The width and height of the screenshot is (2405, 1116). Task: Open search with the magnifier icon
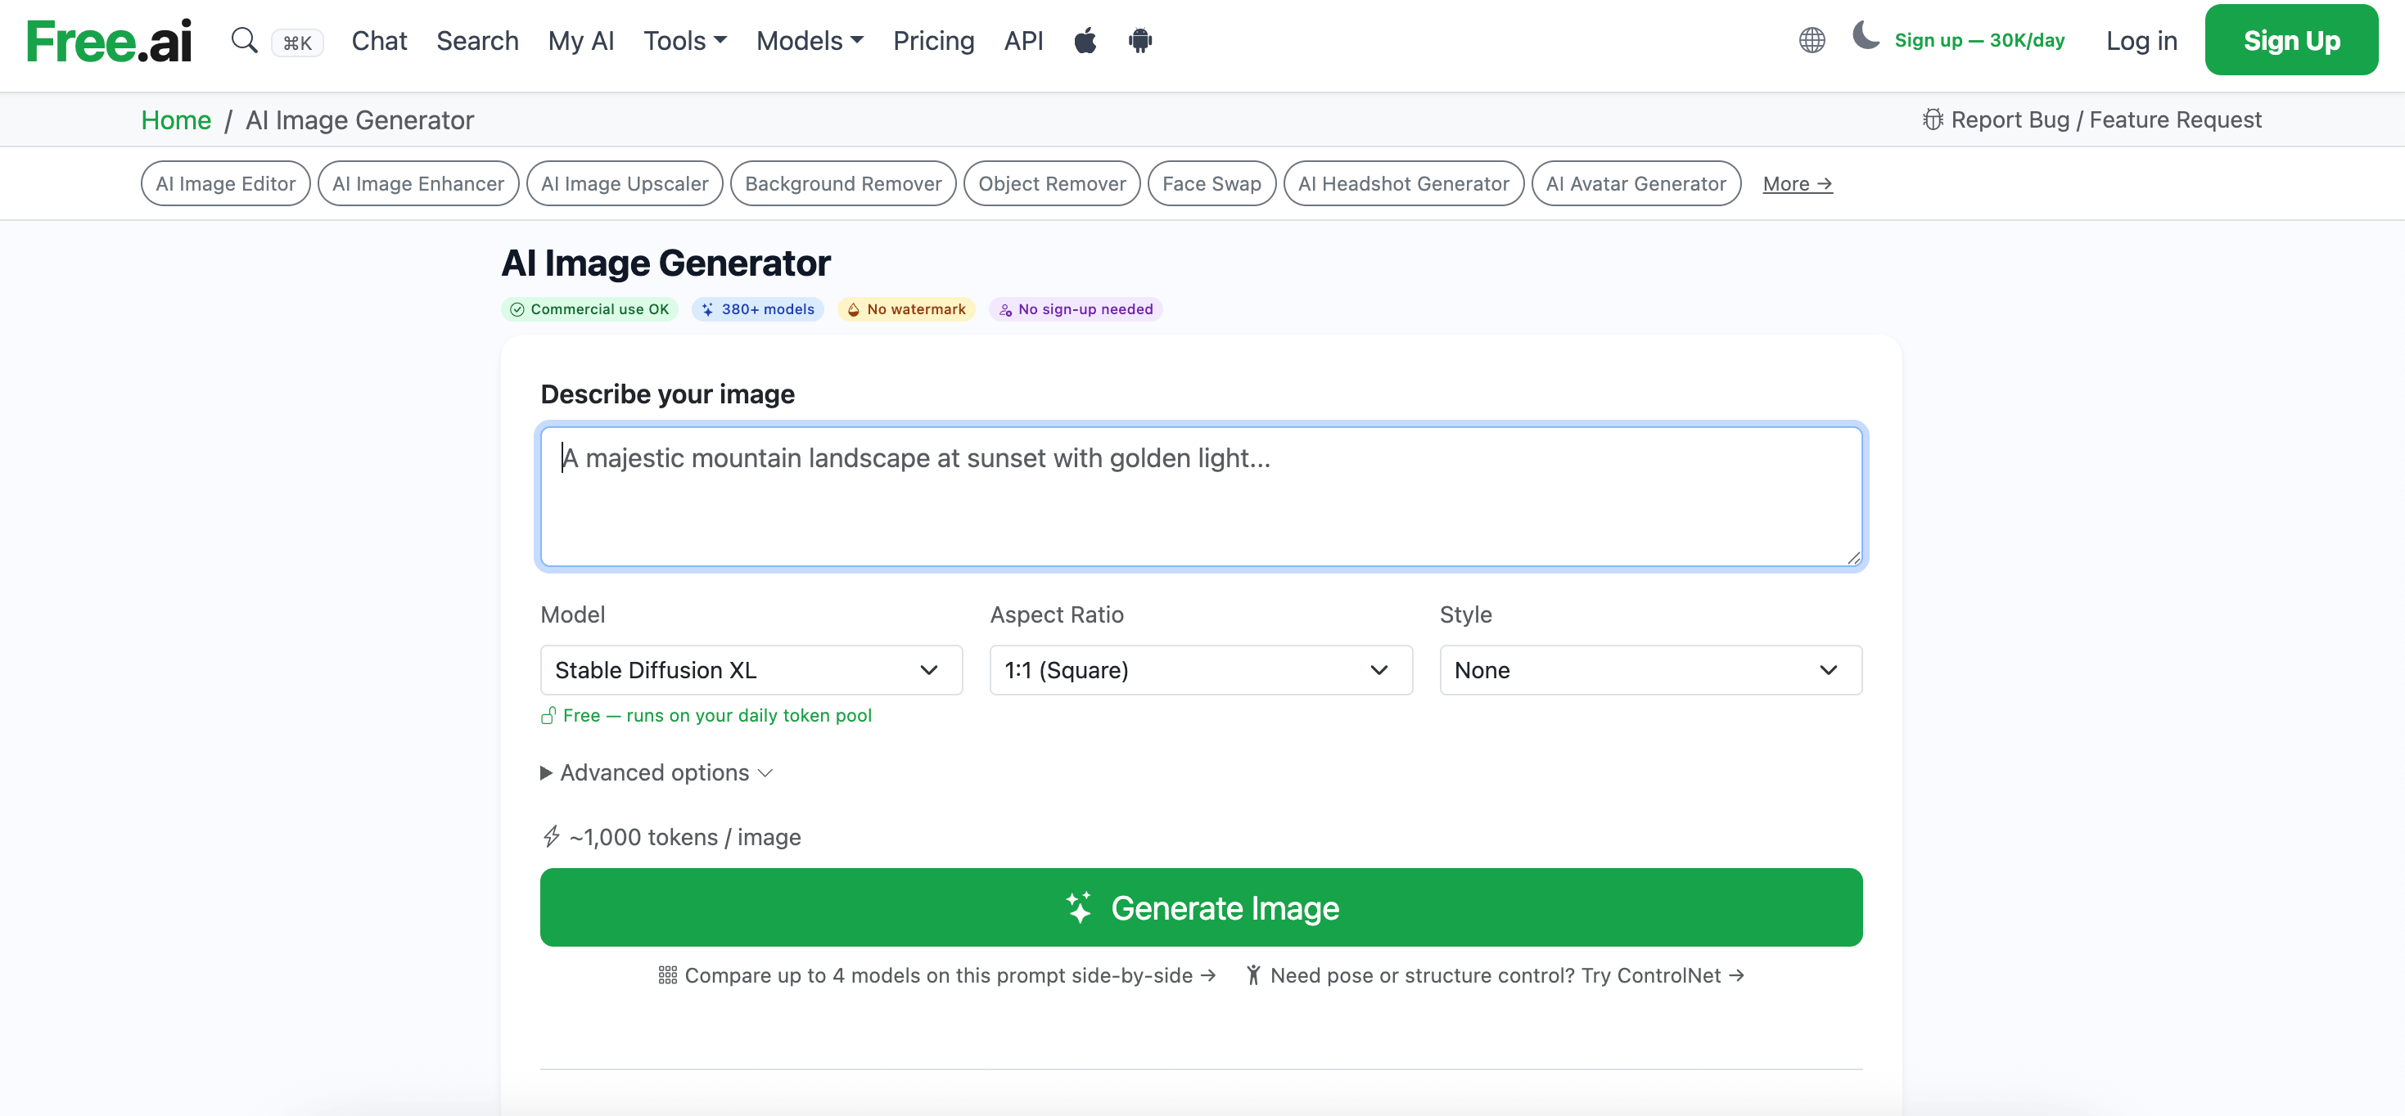pyautogui.click(x=244, y=40)
